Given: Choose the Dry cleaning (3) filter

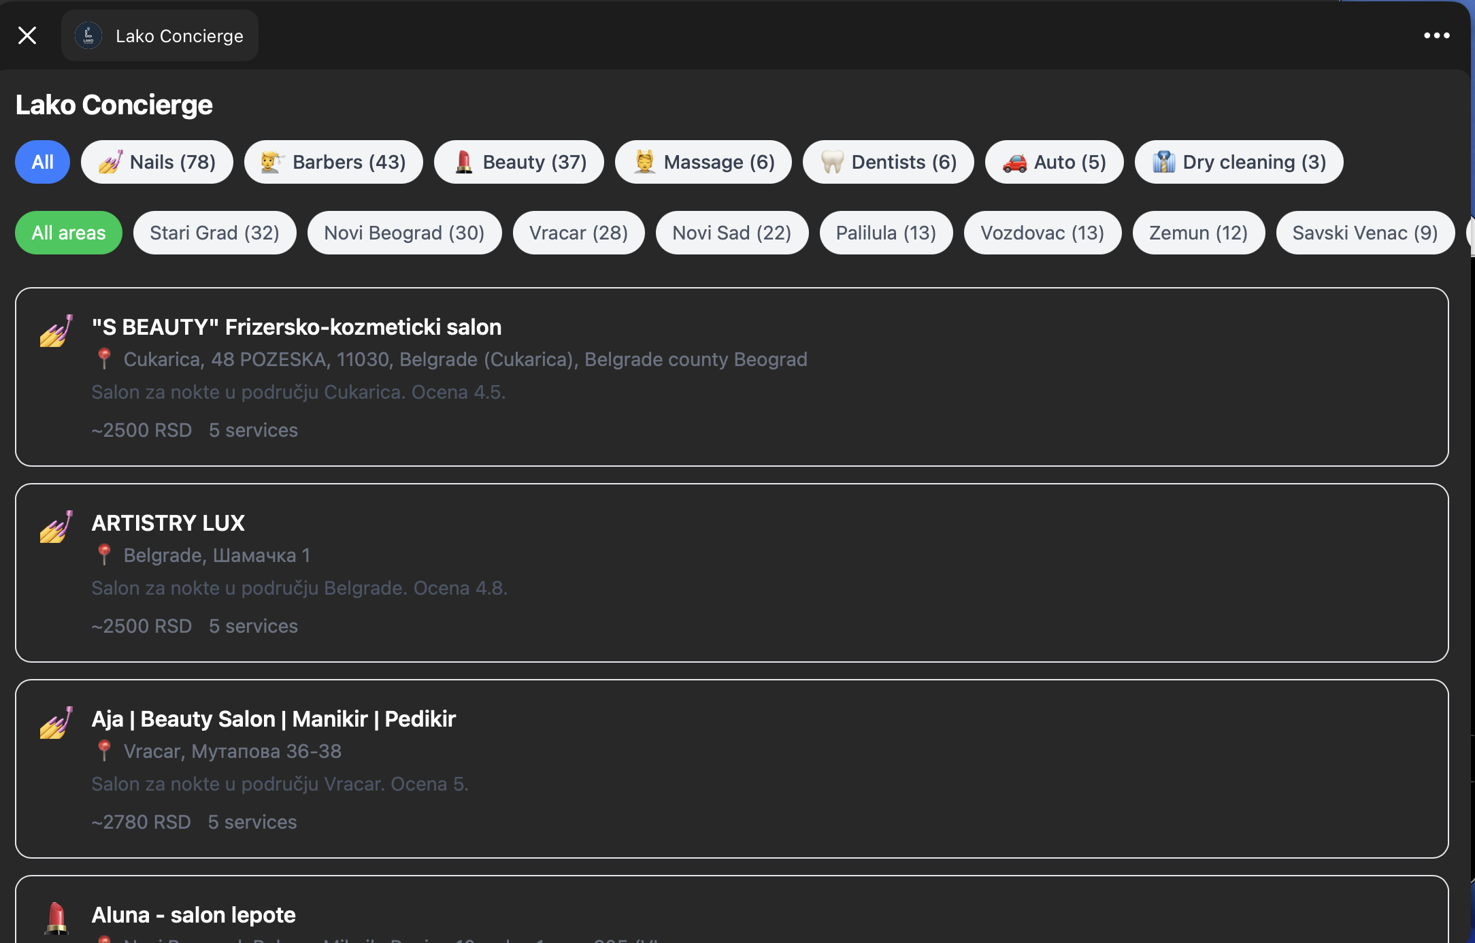Looking at the screenshot, I should (x=1239, y=162).
